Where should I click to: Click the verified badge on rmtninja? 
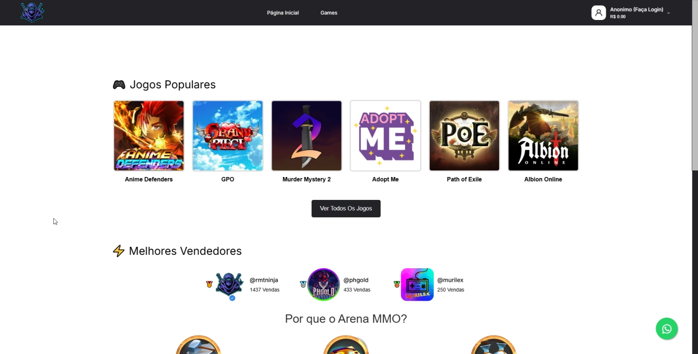click(x=232, y=298)
